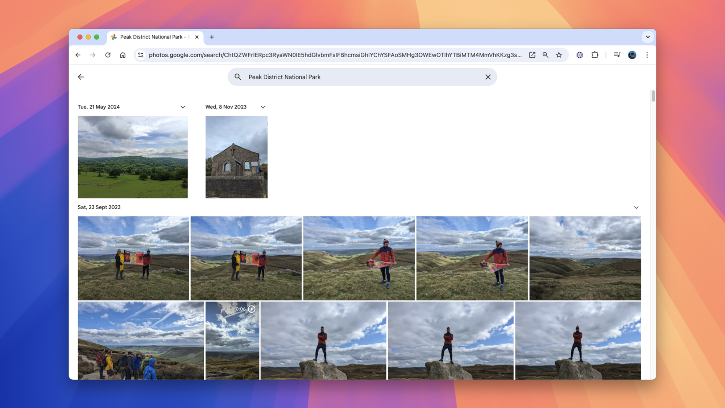725x408 pixels.
Task: Select the Peak District National Park tab
Action: click(x=155, y=37)
